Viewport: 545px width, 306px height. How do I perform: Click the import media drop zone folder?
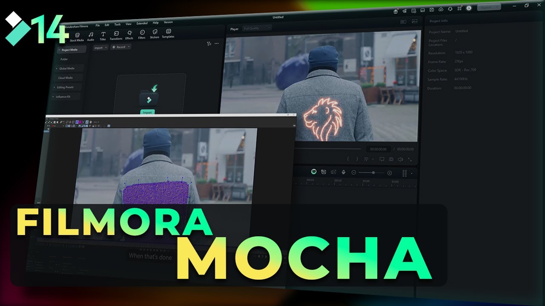[149, 97]
